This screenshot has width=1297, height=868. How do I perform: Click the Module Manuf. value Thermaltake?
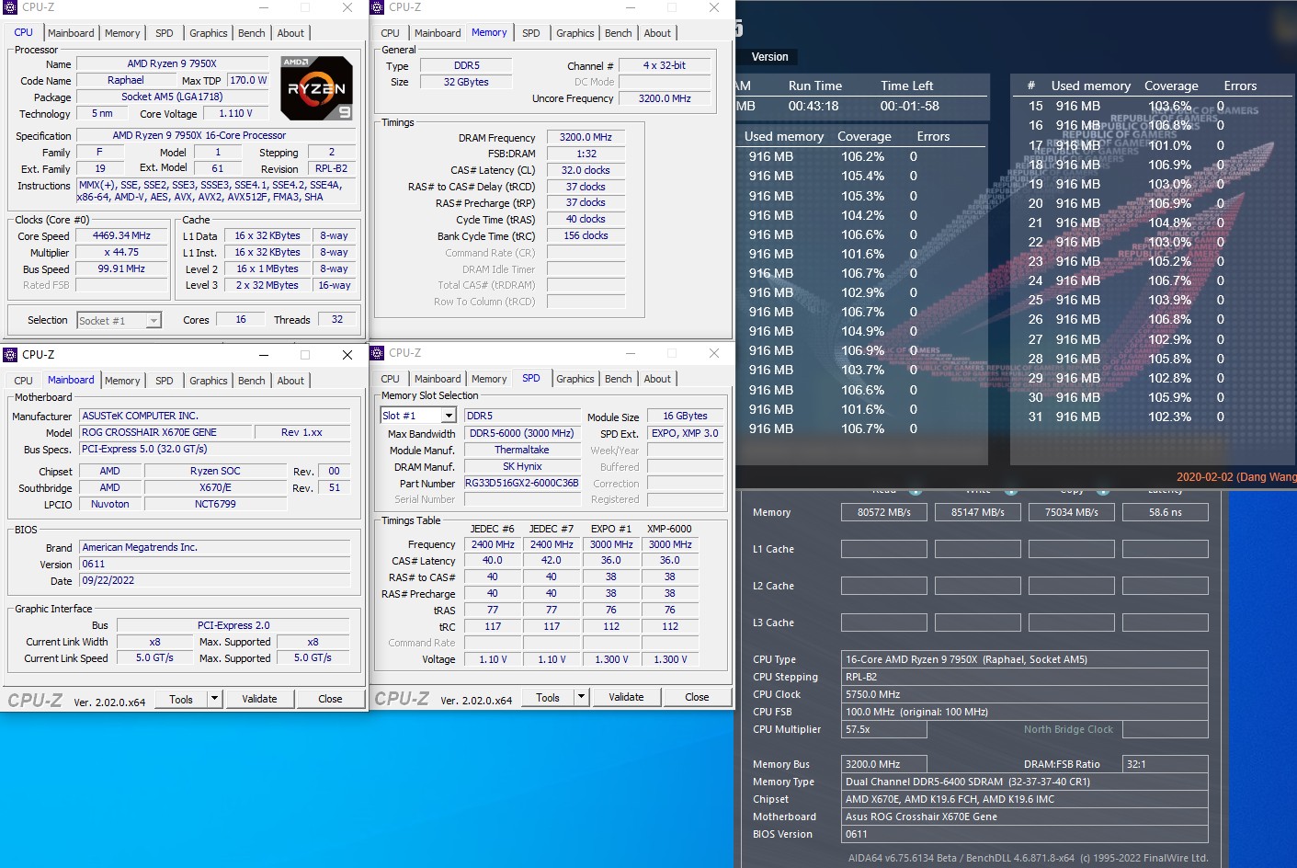(522, 451)
